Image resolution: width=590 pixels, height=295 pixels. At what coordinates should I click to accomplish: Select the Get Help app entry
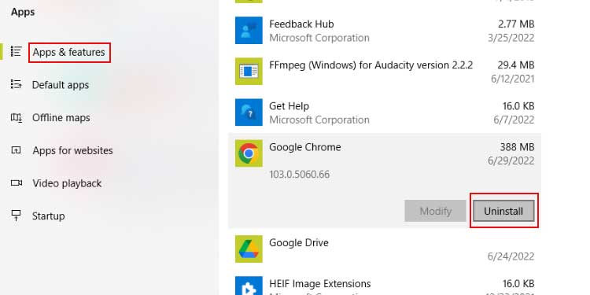(x=289, y=106)
